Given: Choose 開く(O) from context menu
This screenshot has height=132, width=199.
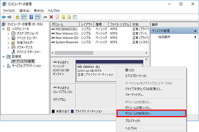Looking at the screenshot, I should (x=151, y=70).
